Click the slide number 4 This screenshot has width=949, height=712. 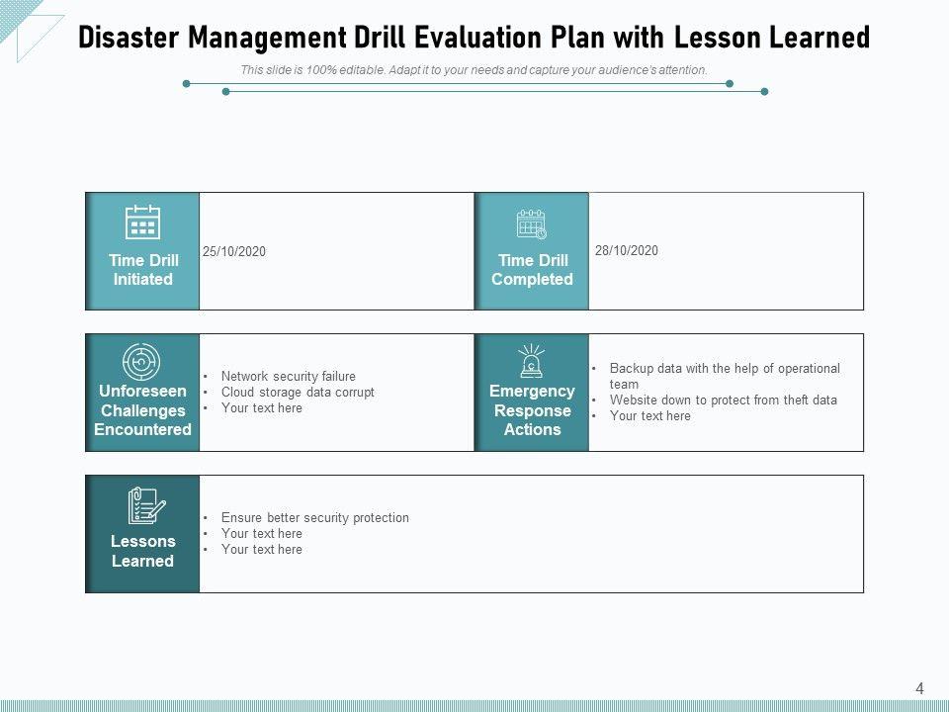tap(919, 688)
